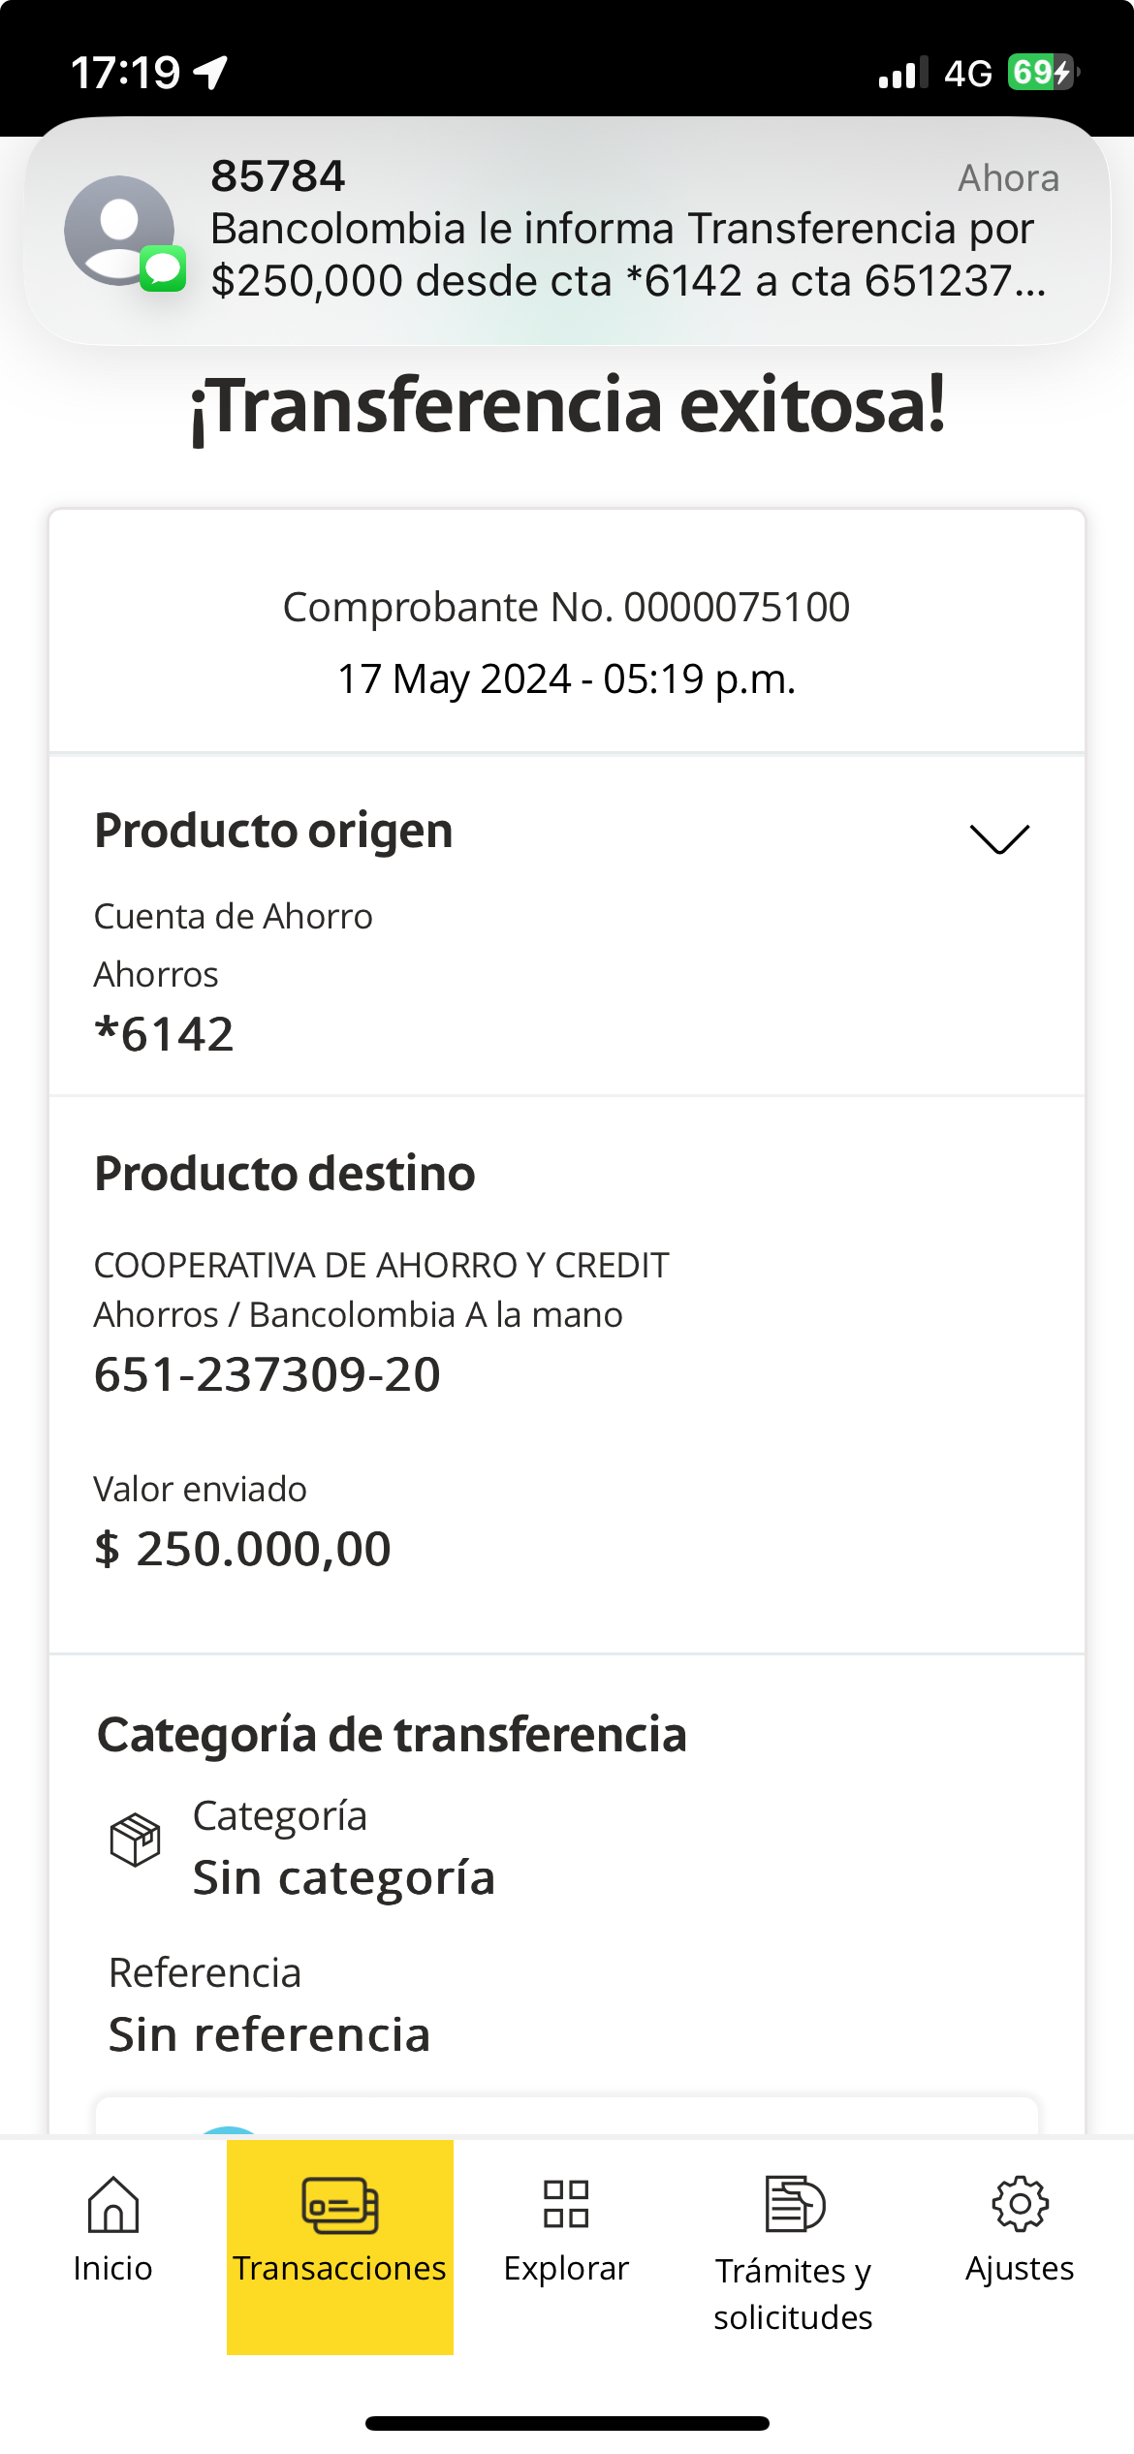
Task: Tap the 17:19 clock in status bar
Action: coord(125,73)
